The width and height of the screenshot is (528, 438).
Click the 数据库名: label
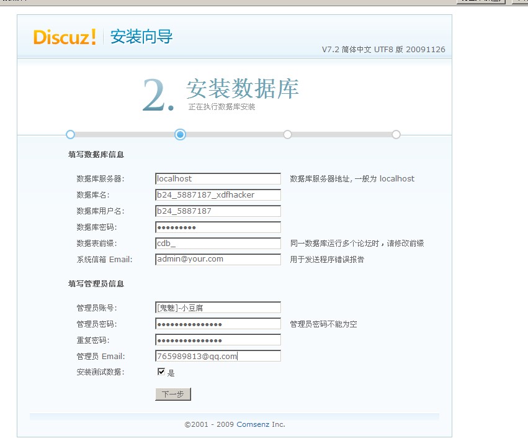point(93,195)
